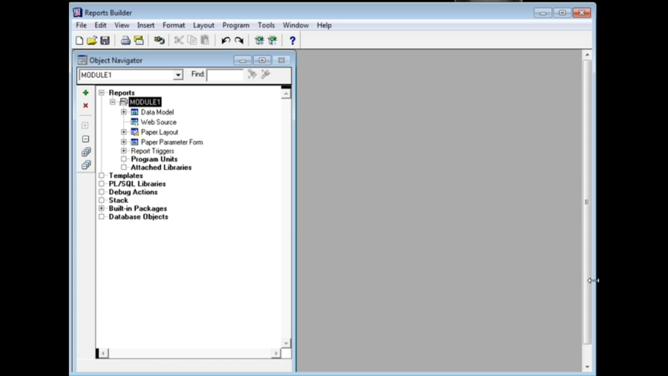Open the MODULE1 navigator dropdown
This screenshot has height=376, width=668.
pyautogui.click(x=178, y=75)
